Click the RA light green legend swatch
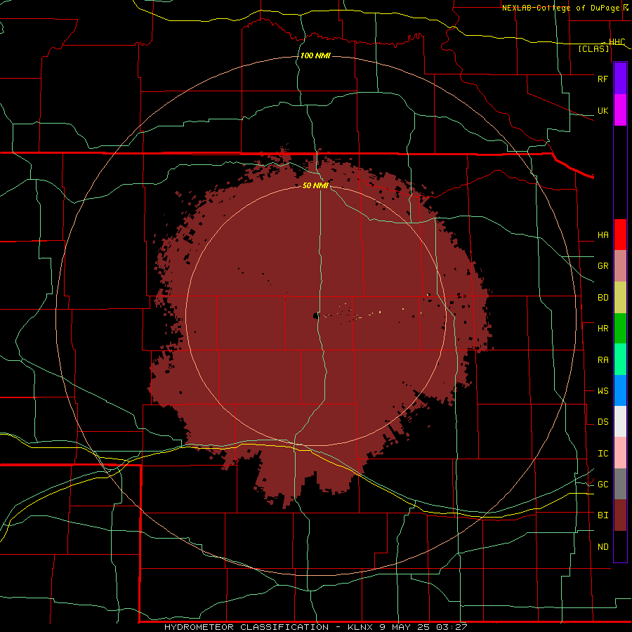 point(620,360)
